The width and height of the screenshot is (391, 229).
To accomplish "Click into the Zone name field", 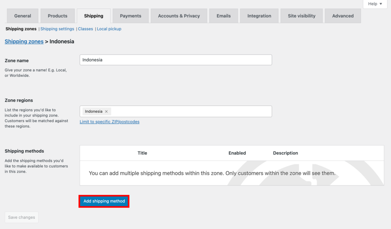I will [x=176, y=60].
